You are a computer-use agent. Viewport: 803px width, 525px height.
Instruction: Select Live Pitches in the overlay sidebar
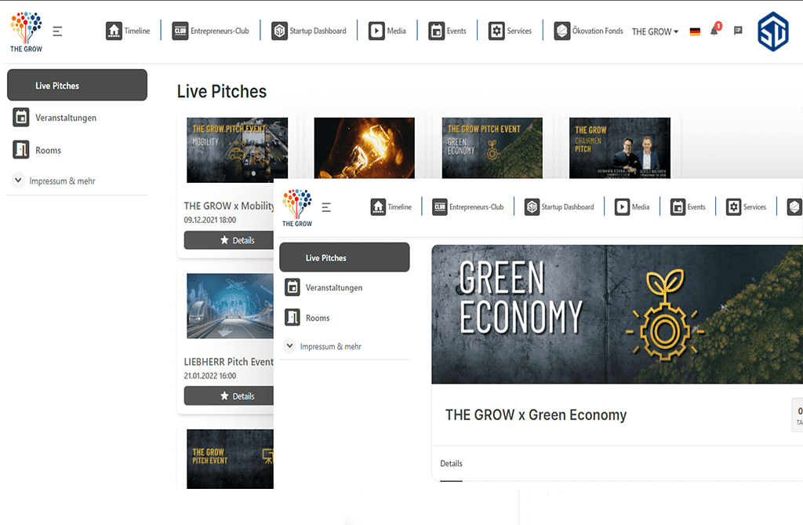coord(345,257)
